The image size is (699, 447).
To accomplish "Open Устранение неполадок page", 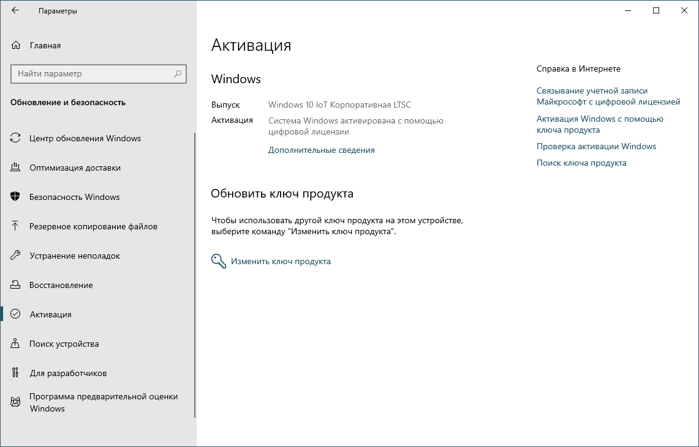I will pyautogui.click(x=97, y=256).
